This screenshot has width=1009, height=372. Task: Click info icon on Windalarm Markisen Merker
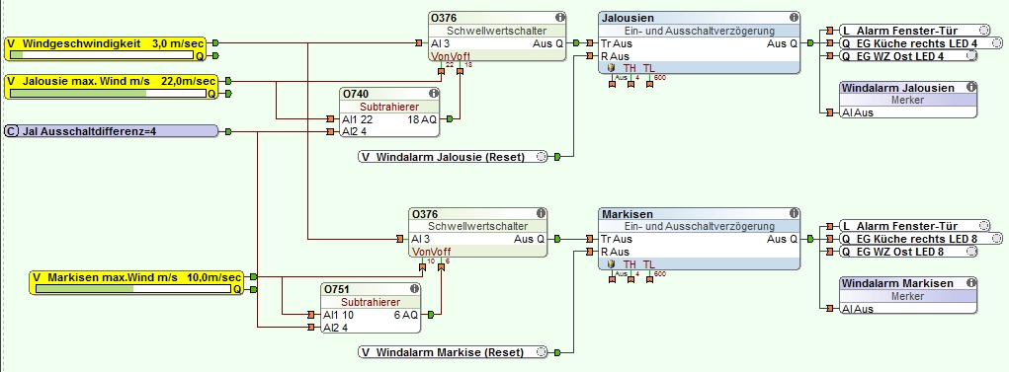(x=970, y=282)
